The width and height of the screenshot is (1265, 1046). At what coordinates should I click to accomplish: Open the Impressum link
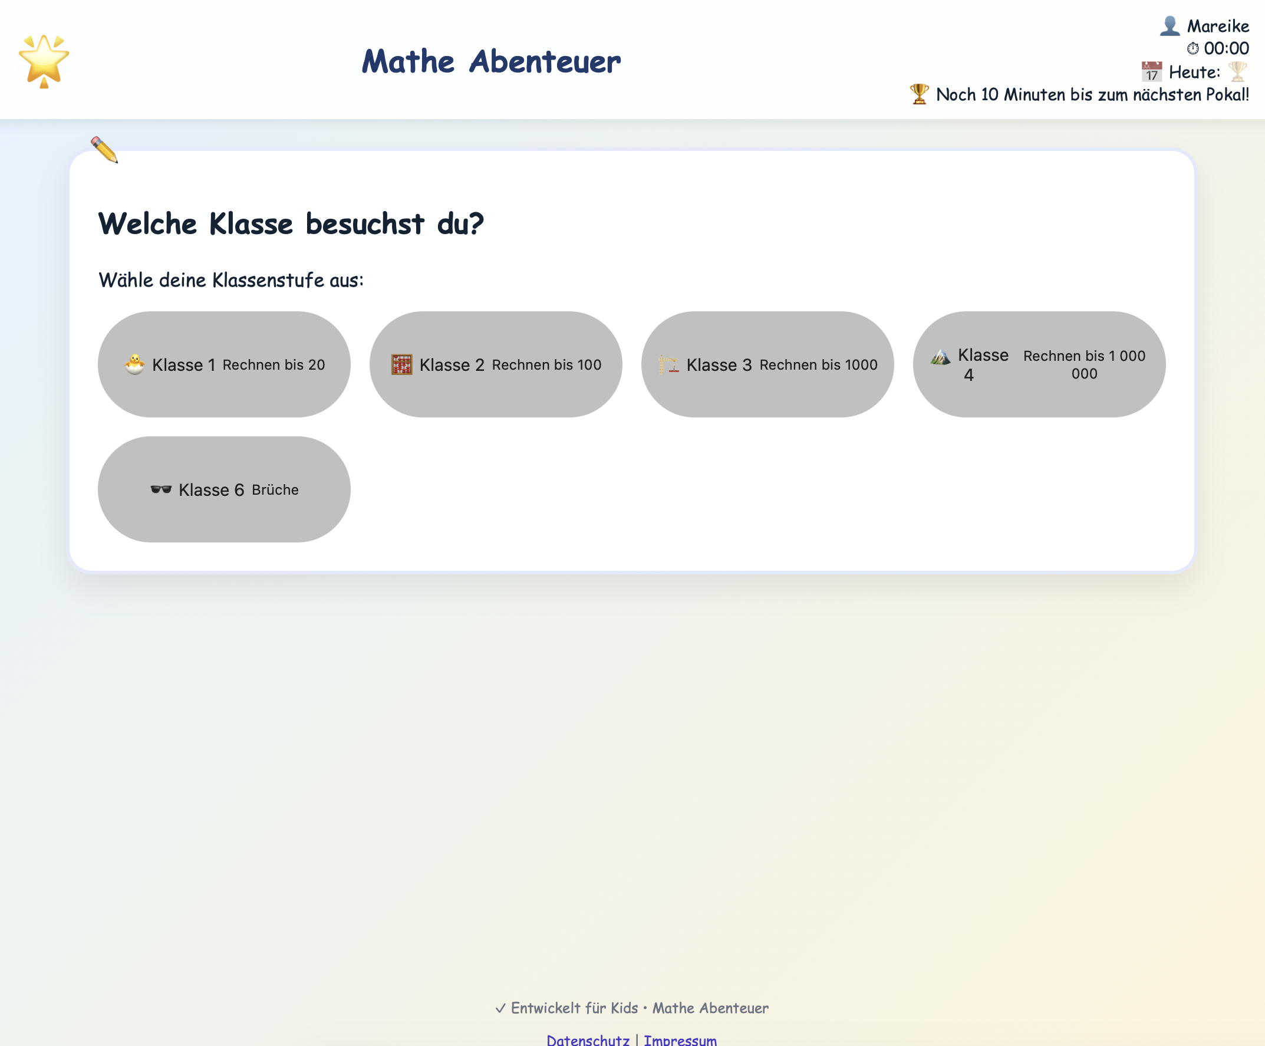pos(680,1040)
